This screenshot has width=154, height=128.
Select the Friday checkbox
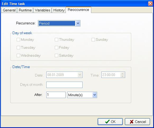pos(56,47)
